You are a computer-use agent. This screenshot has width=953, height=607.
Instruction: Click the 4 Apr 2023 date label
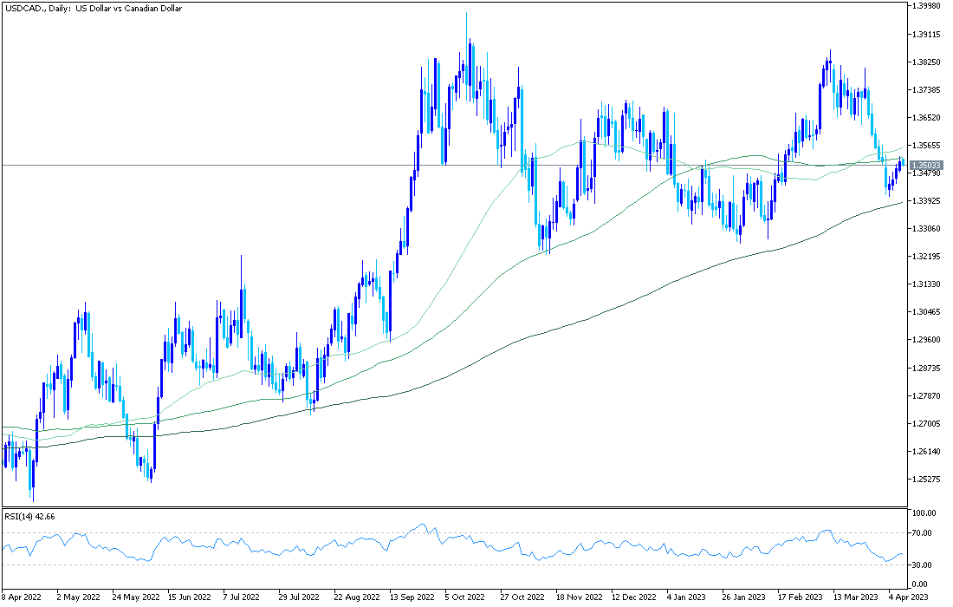coord(909,597)
